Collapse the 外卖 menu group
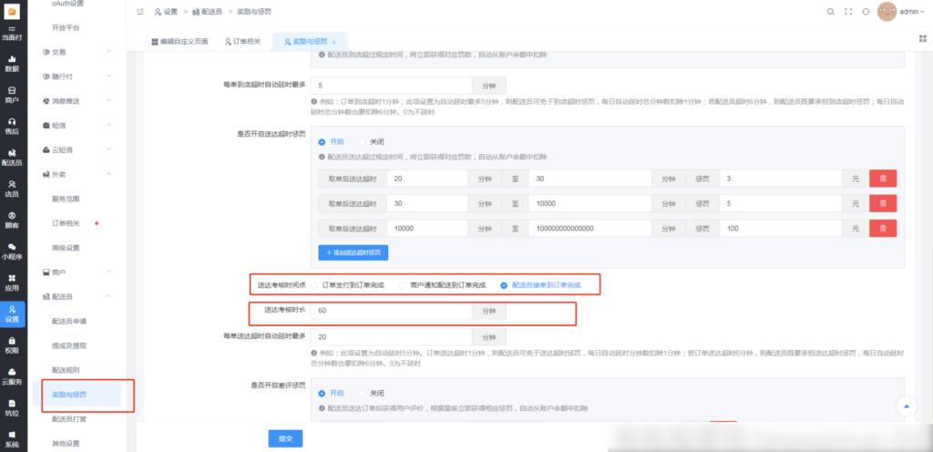 point(77,174)
